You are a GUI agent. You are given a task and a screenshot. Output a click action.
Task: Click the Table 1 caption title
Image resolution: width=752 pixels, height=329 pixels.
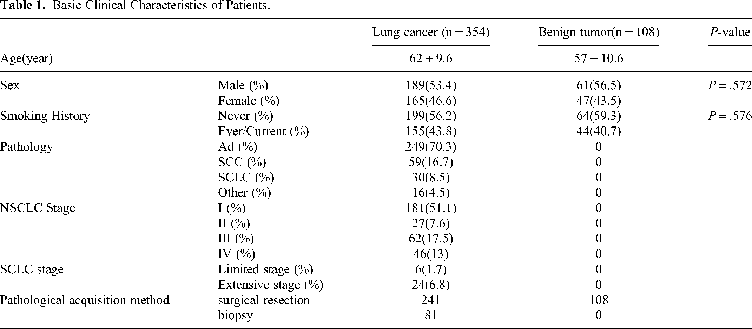(135, 6)
